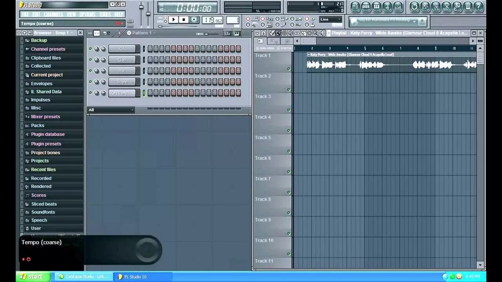Open the Browser options menu arrow
The image size is (502, 282).
click(19, 33)
